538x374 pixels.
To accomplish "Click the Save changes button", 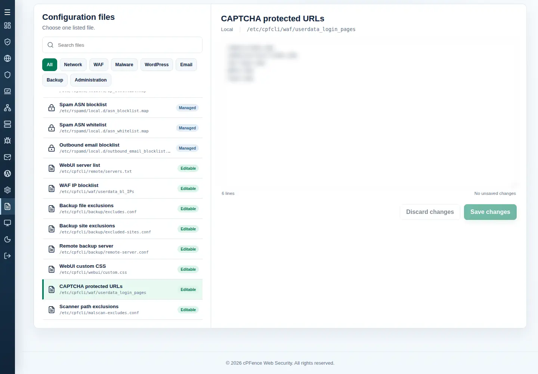I will click(490, 212).
